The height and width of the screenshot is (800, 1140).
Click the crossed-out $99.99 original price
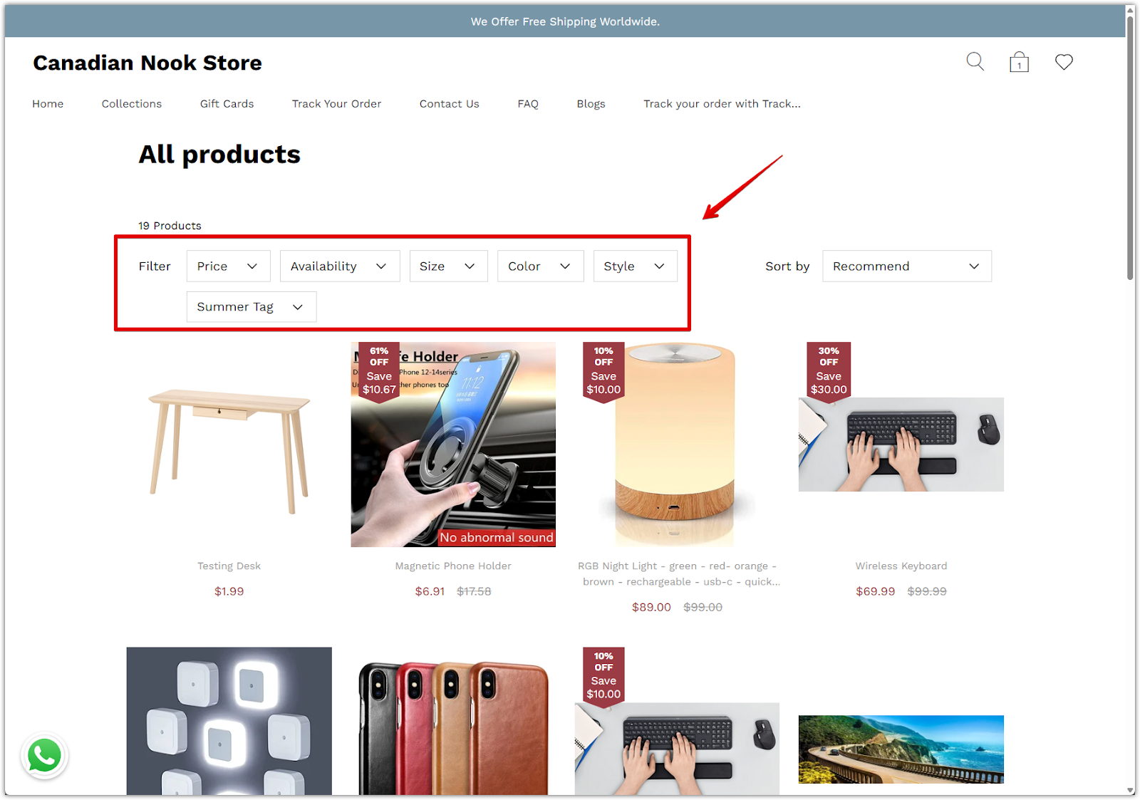click(927, 591)
